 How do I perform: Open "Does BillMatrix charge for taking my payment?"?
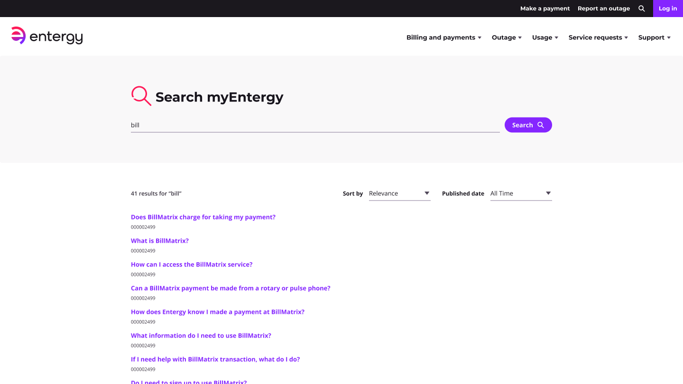click(203, 217)
